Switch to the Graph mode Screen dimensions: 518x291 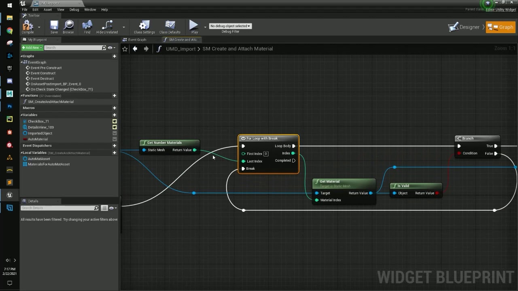(501, 27)
